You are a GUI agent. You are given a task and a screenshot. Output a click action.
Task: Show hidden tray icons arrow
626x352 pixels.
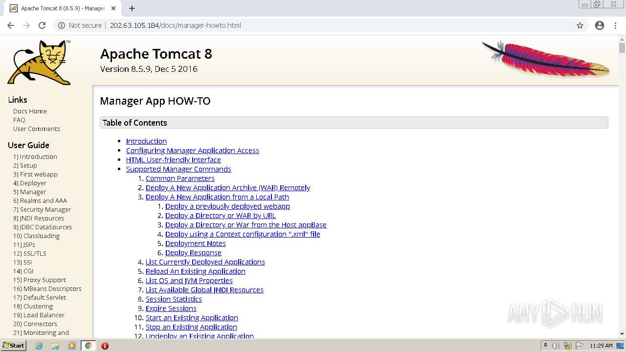545,346
